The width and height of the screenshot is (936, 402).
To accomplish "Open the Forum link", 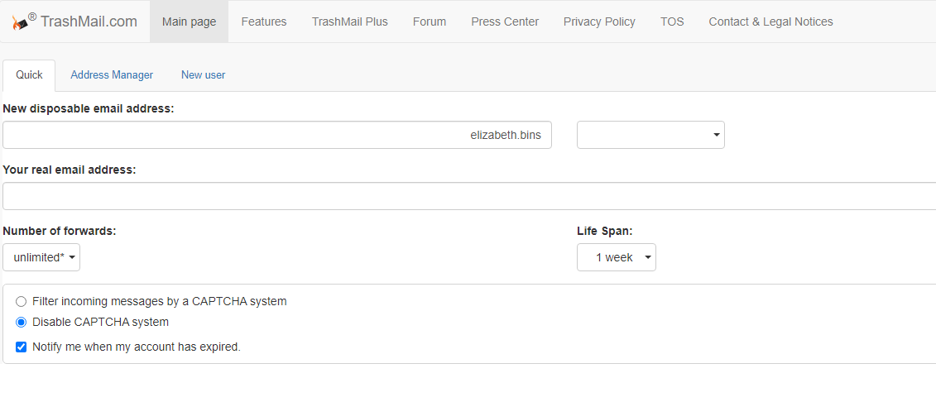I will (430, 22).
